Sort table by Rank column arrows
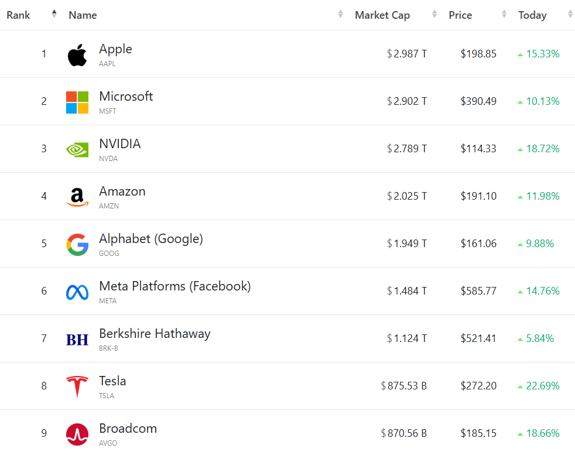Image resolution: width=575 pixels, height=455 pixels. (x=54, y=14)
